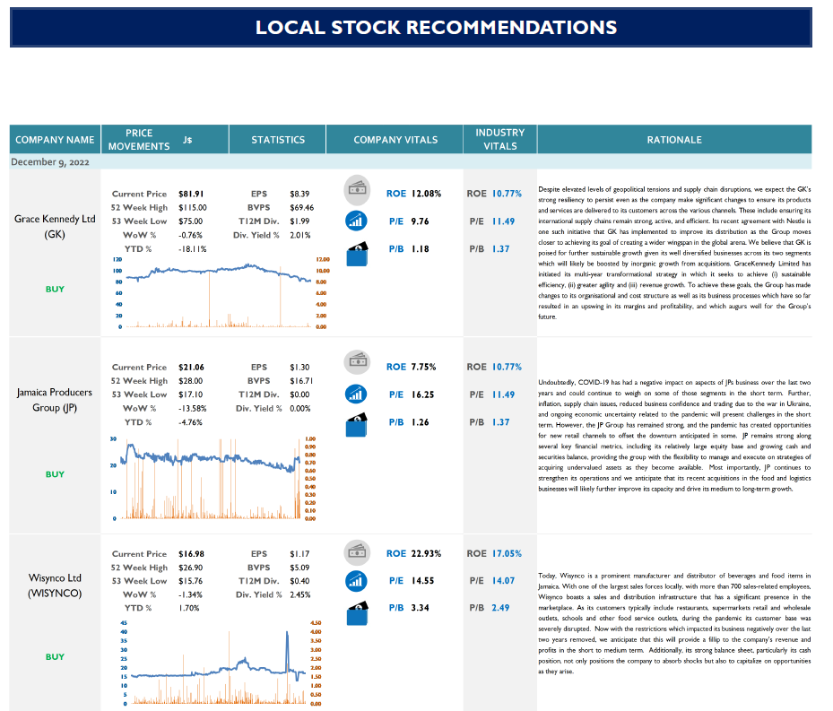The height and width of the screenshot is (711, 833).
Task: Select Grace Kennedy's ROE value 12.08%
Action: [426, 194]
